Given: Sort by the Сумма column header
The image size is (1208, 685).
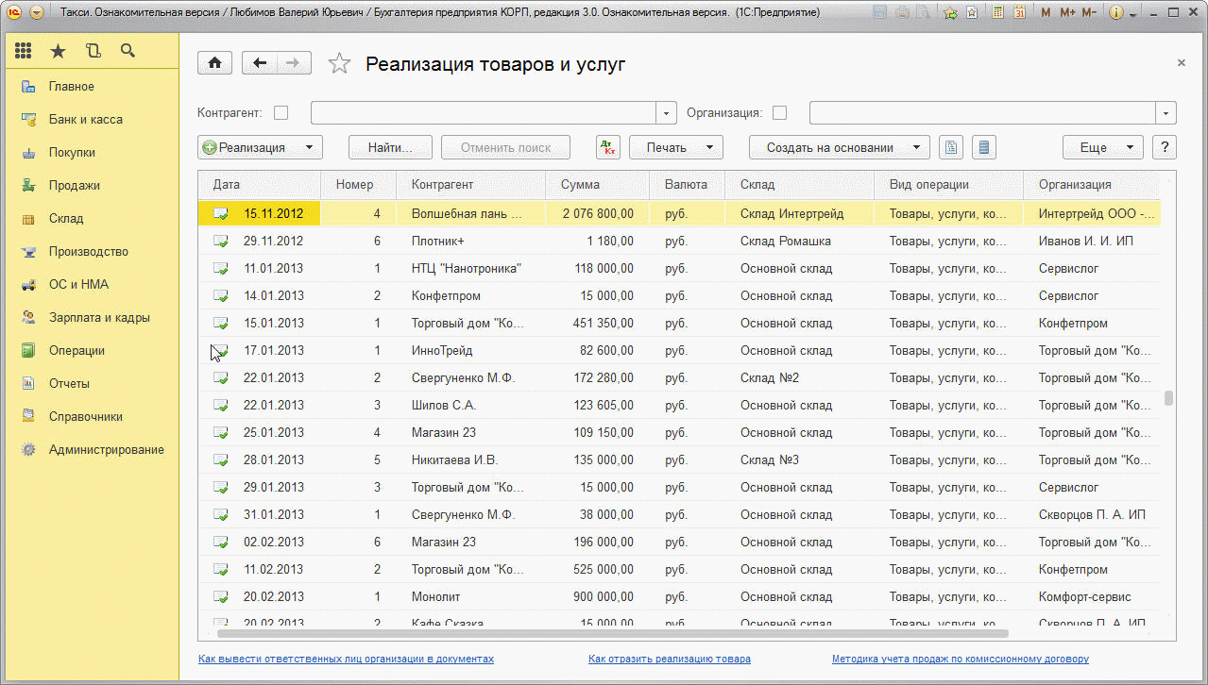Looking at the screenshot, I should (x=597, y=185).
